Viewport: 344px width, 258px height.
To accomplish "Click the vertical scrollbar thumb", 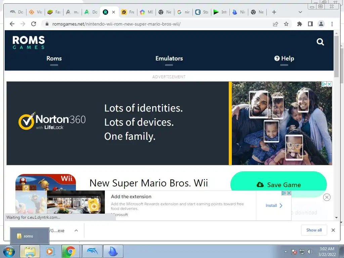I will coord(336,56).
